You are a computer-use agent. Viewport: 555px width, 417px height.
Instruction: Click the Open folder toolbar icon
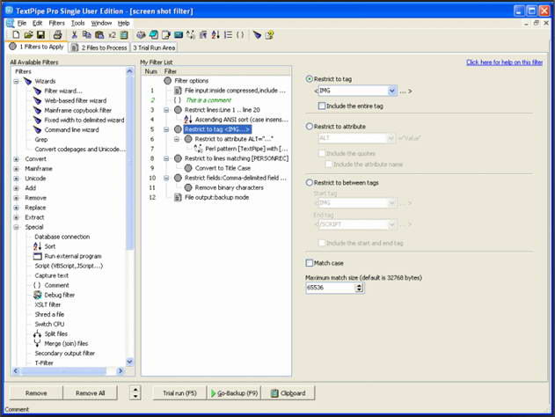tap(29, 35)
